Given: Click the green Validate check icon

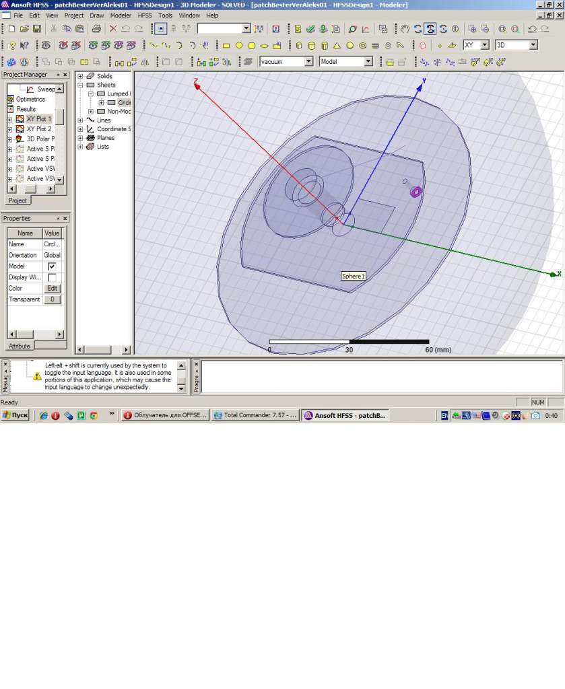Looking at the screenshot, I should pyautogui.click(x=310, y=29).
